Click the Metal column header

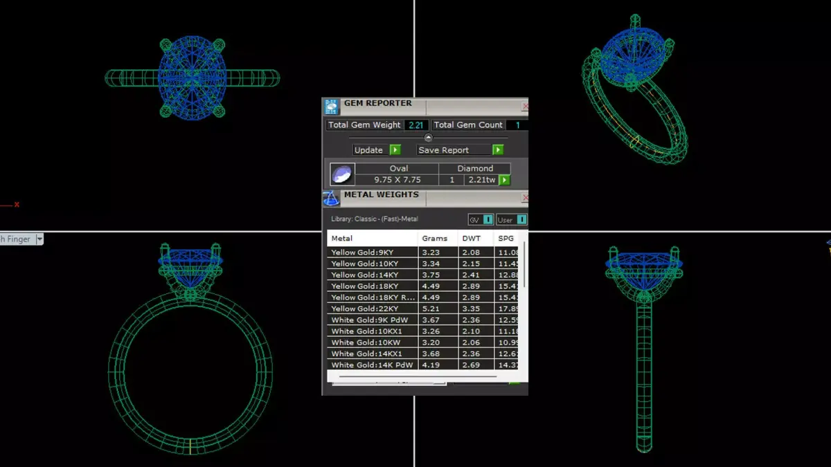coord(373,238)
